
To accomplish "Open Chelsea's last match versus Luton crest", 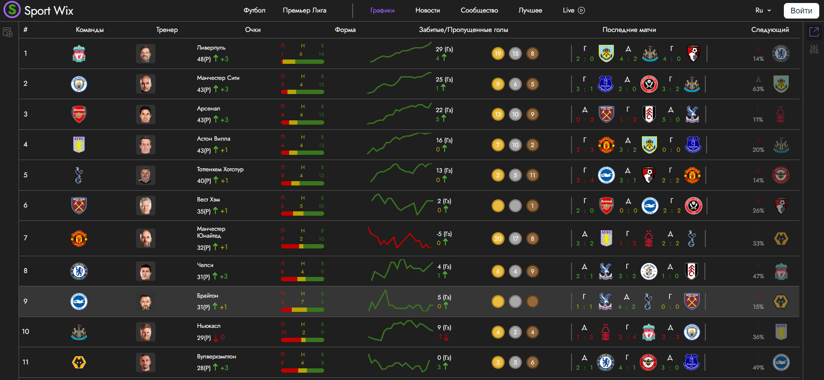I will coord(649,271).
